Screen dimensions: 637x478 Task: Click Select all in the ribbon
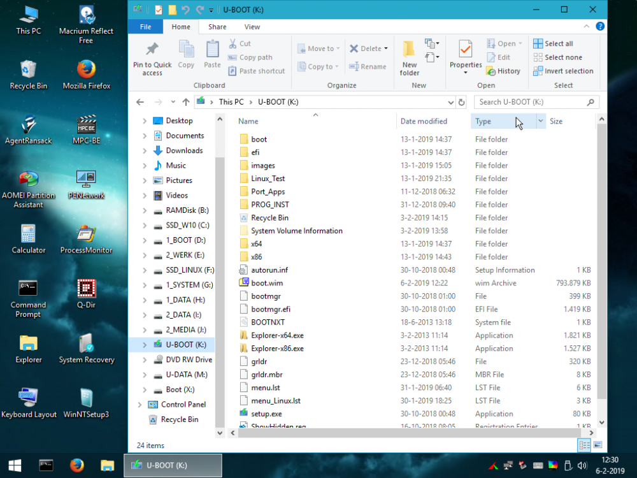point(554,43)
